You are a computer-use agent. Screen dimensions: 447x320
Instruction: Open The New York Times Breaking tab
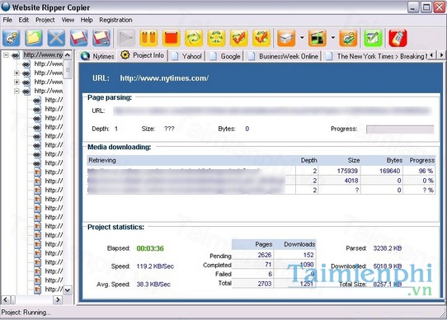click(376, 56)
